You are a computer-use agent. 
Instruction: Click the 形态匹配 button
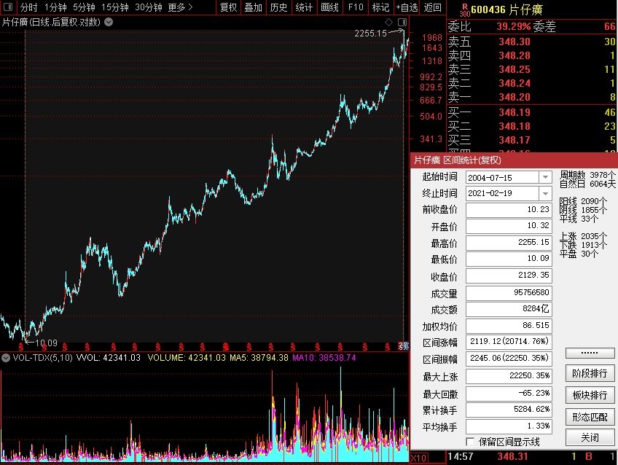click(x=590, y=416)
